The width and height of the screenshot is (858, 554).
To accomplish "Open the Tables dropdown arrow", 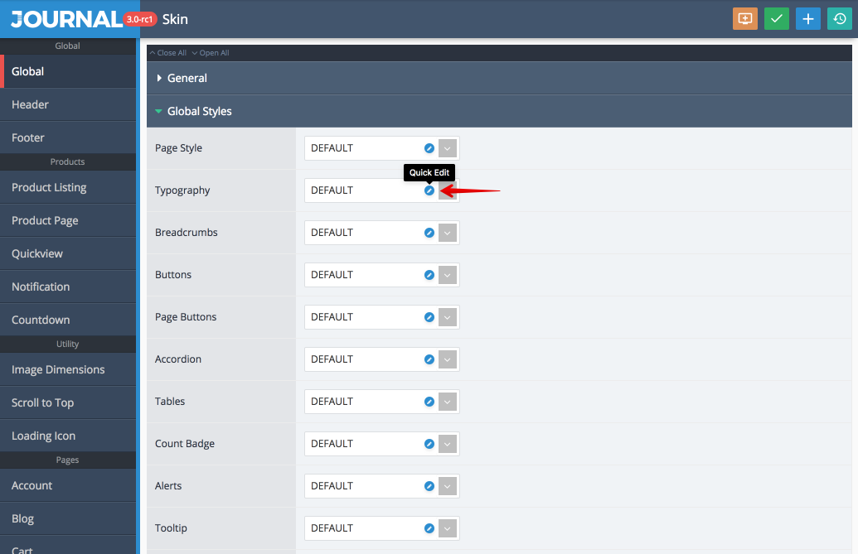I will tap(448, 402).
